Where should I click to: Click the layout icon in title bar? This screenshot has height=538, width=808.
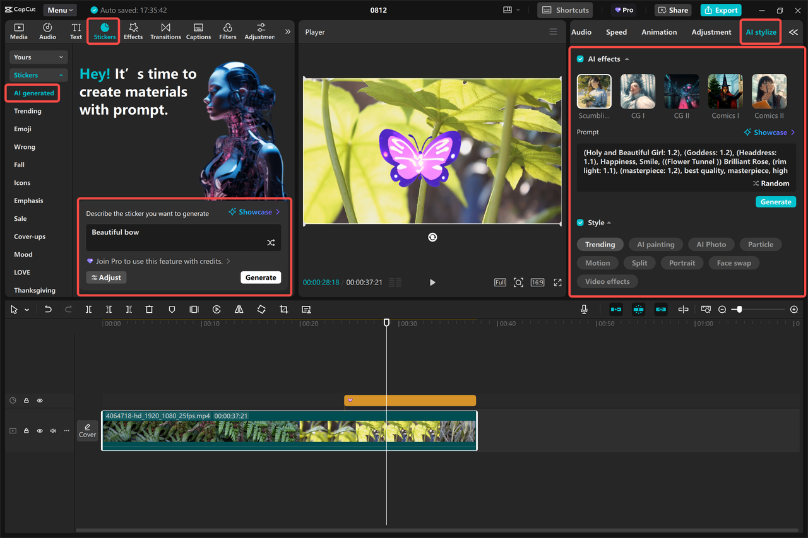click(x=508, y=10)
